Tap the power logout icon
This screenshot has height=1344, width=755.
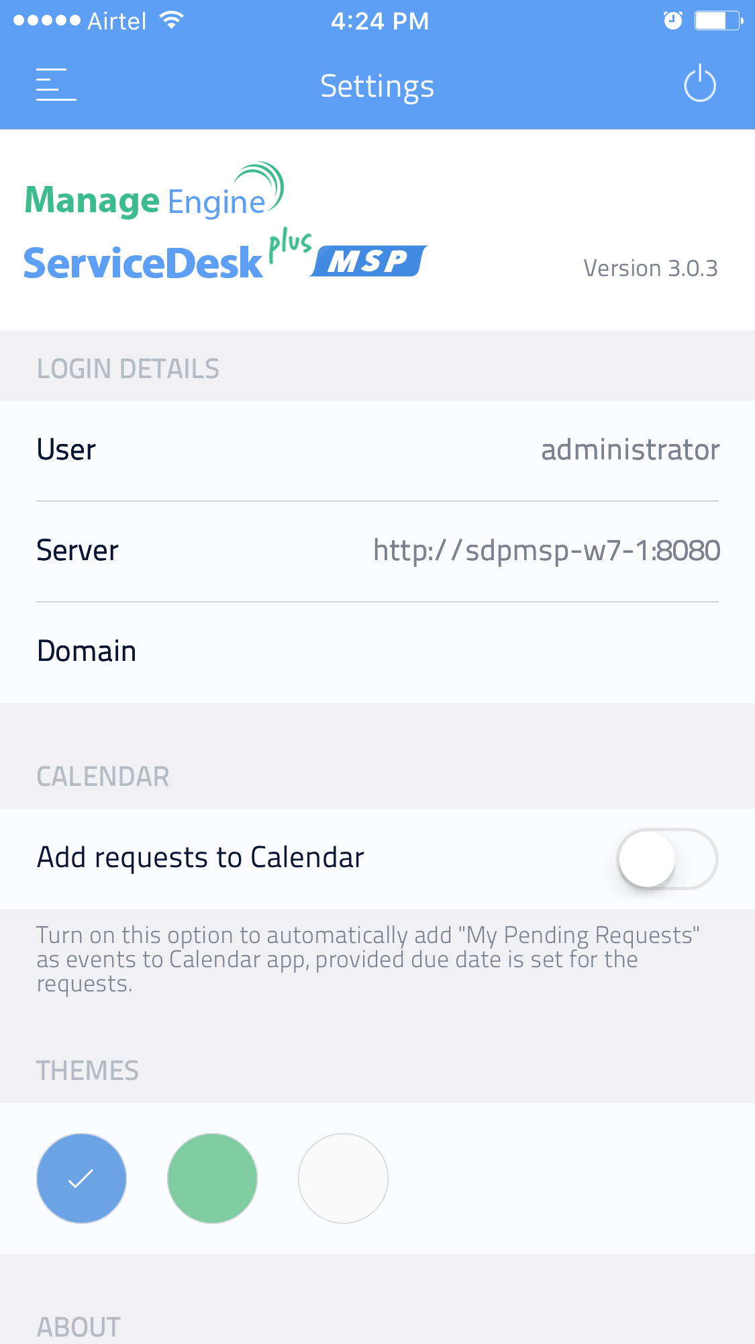(x=700, y=84)
